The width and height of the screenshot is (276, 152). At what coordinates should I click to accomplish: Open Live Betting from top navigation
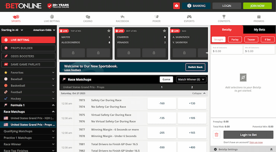52,19
